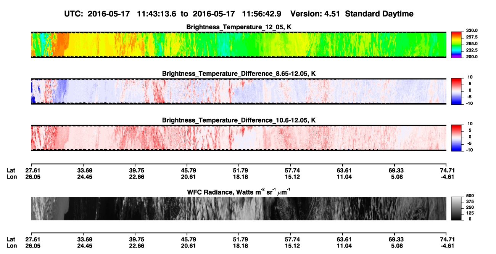
Task: Click upper axis longitude value 22.66
Action: click(x=137, y=177)
